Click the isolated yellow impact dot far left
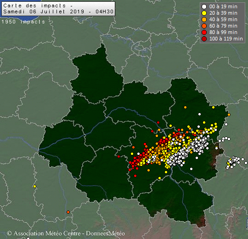Image resolution: width=248 pixels, height=239 pixels. [34, 186]
